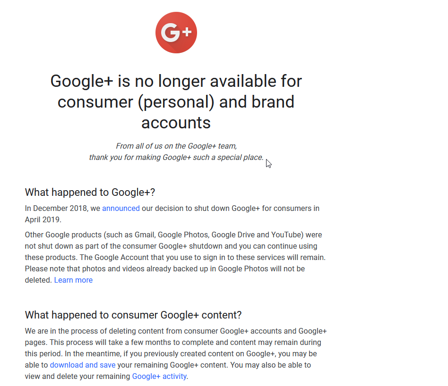Select the 'What happened to consumer Google+ content?' heading
The image size is (448, 386).
(133, 315)
